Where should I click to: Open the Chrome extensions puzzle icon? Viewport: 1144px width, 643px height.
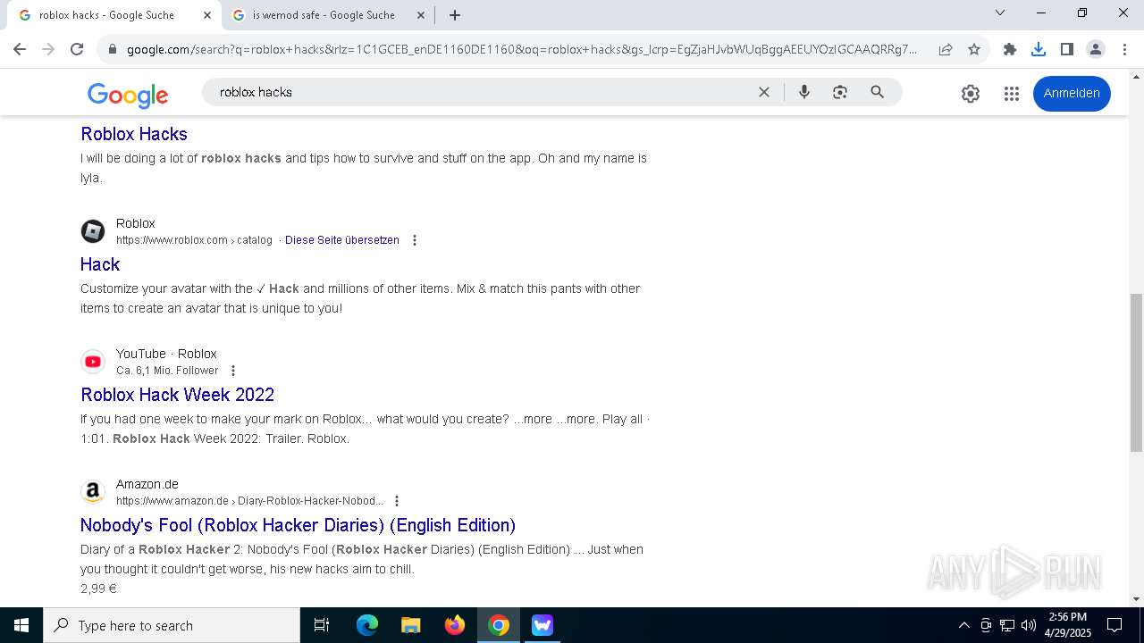pyautogui.click(x=1010, y=49)
